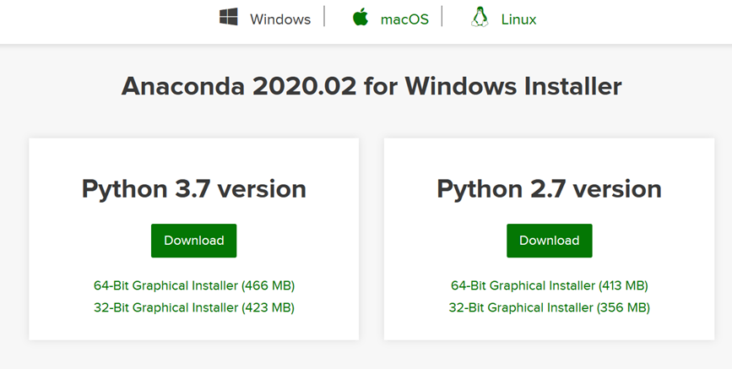This screenshot has width=732, height=369.
Task: Choose 64-Bit Graphical Installer (413 MB) link
Action: coord(549,285)
